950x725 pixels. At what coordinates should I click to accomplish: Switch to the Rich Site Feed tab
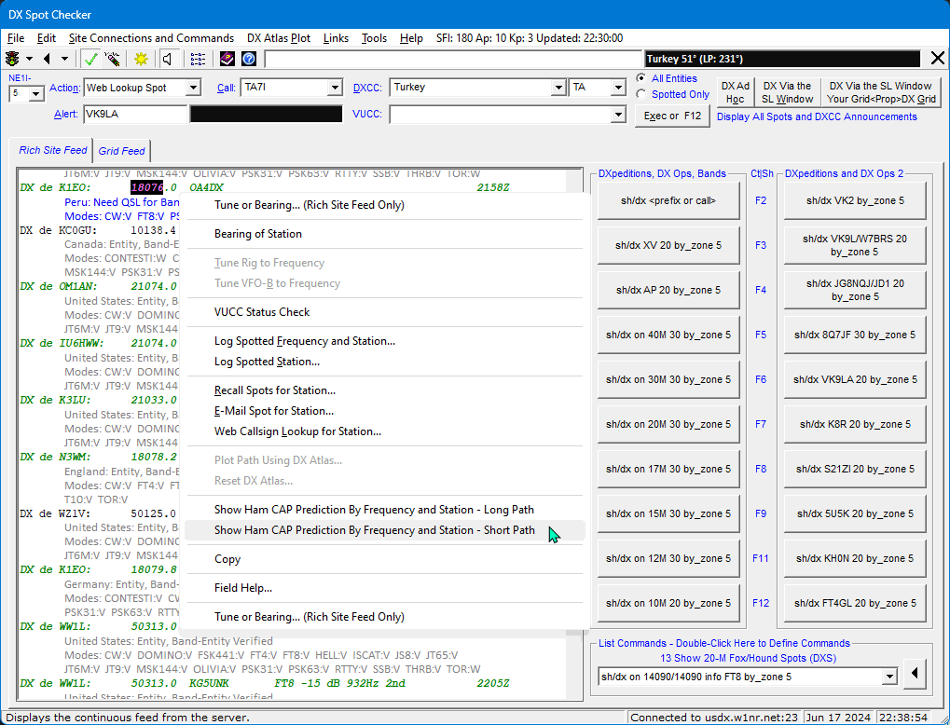53,150
